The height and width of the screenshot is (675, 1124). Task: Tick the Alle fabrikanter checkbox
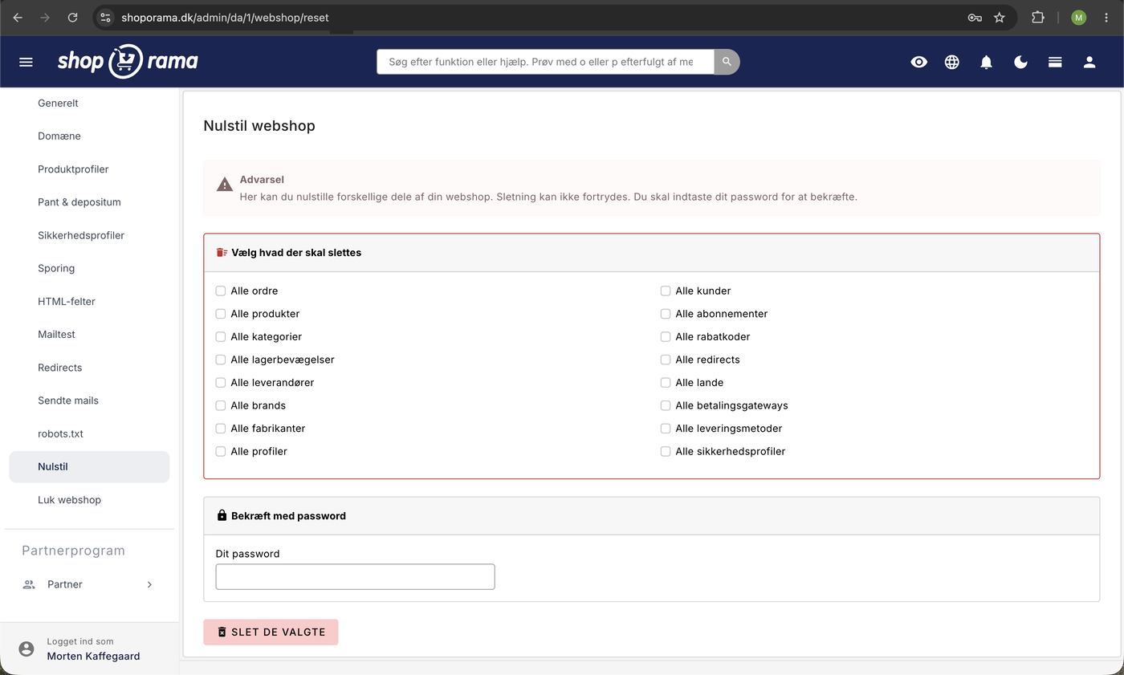coord(221,429)
